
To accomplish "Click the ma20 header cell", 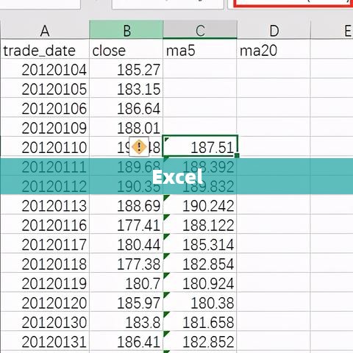I will [x=274, y=49].
